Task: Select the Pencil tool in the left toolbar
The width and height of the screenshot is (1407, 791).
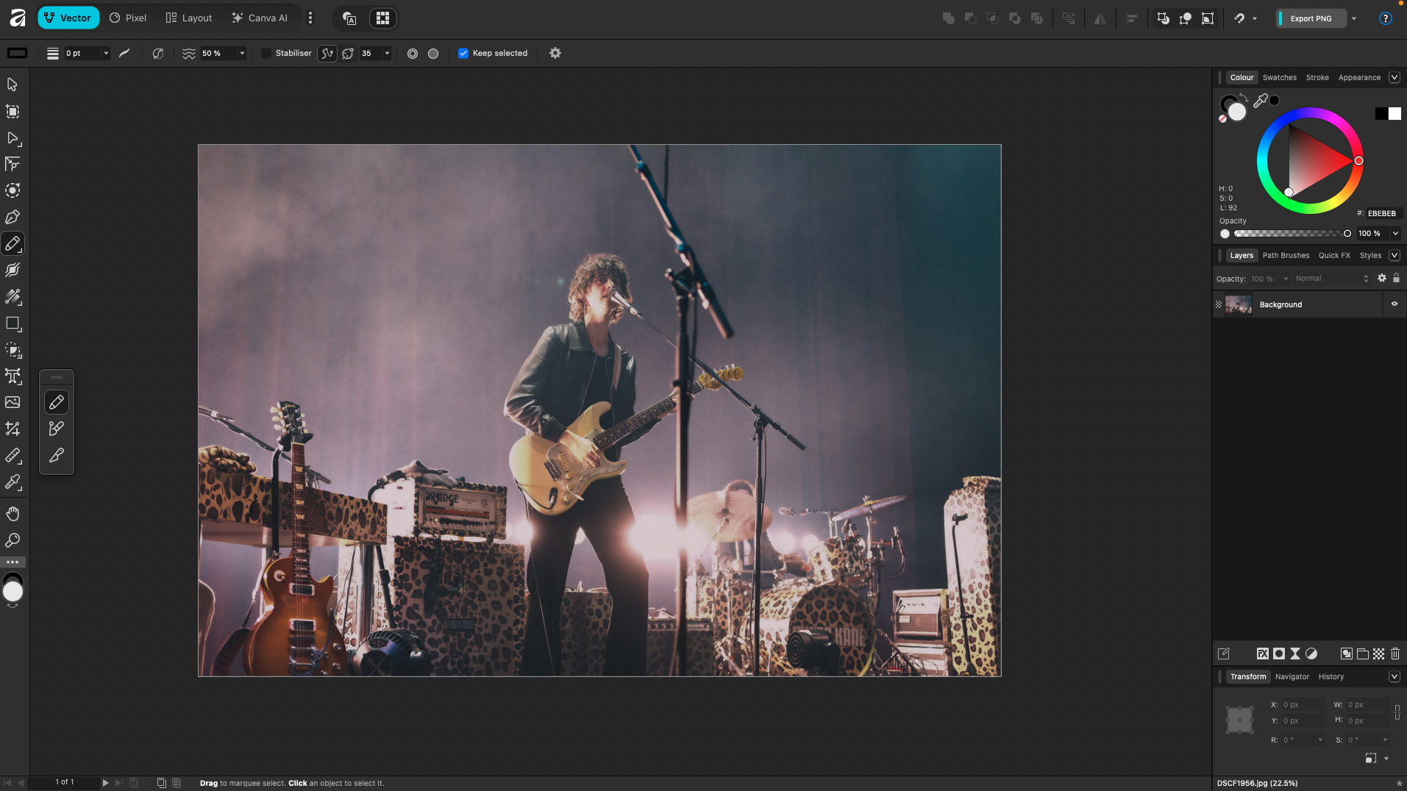Action: (13, 243)
